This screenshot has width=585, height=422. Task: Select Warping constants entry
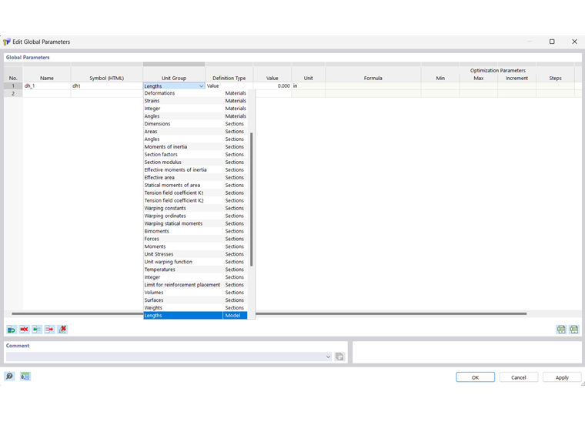pyautogui.click(x=195, y=208)
